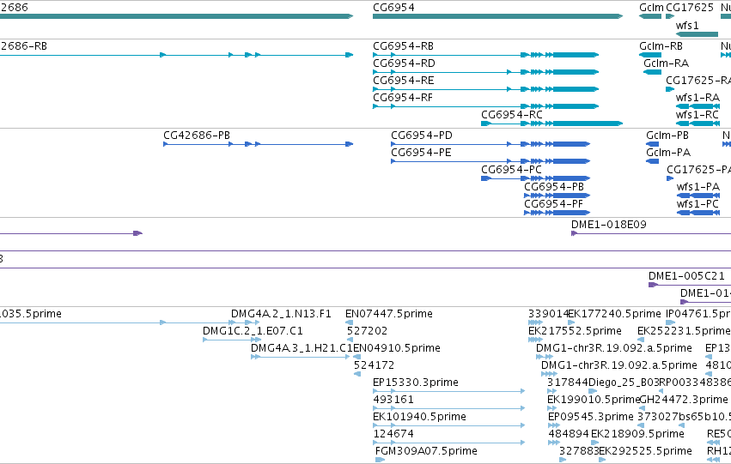Click the wfs1-PA protein label
The height and width of the screenshot is (464, 731).
697,187
